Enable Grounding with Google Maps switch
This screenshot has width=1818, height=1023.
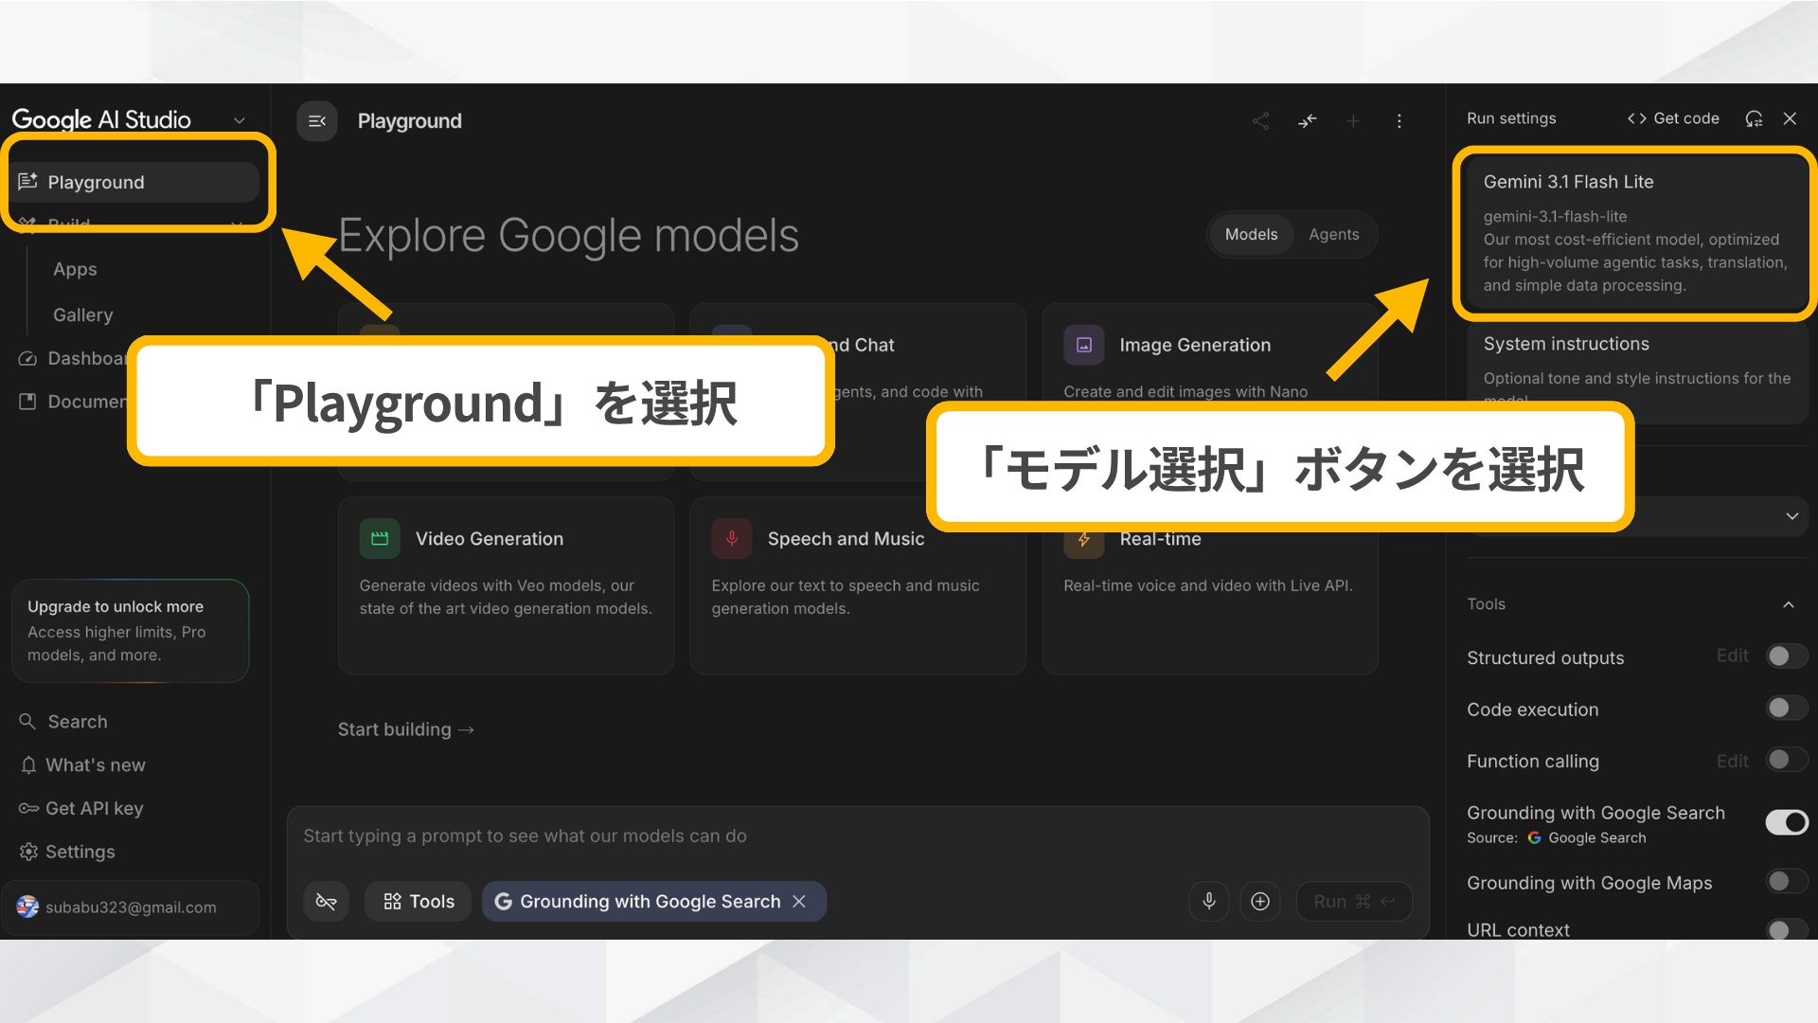[1787, 881]
